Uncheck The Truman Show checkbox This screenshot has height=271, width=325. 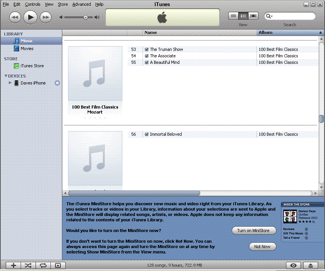[x=146, y=49]
